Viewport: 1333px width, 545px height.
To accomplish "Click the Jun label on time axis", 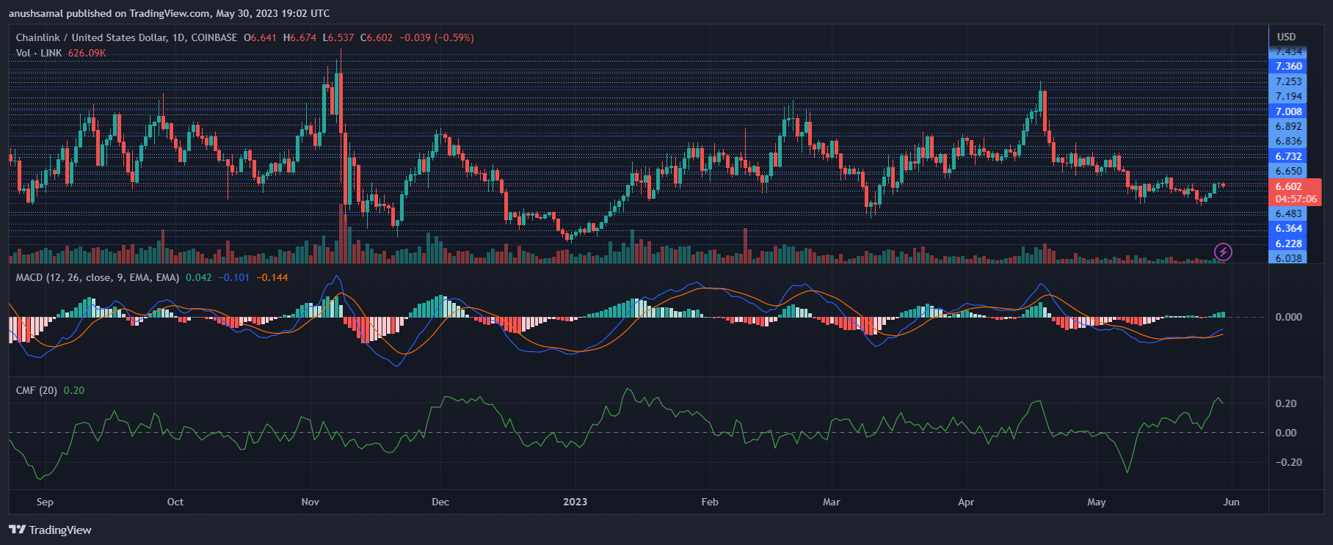I will click(1231, 502).
